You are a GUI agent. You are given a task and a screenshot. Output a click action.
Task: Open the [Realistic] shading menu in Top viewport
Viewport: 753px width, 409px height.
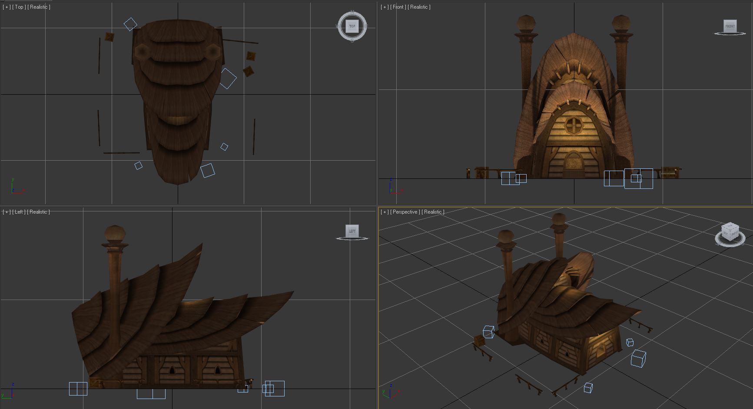[39, 7]
